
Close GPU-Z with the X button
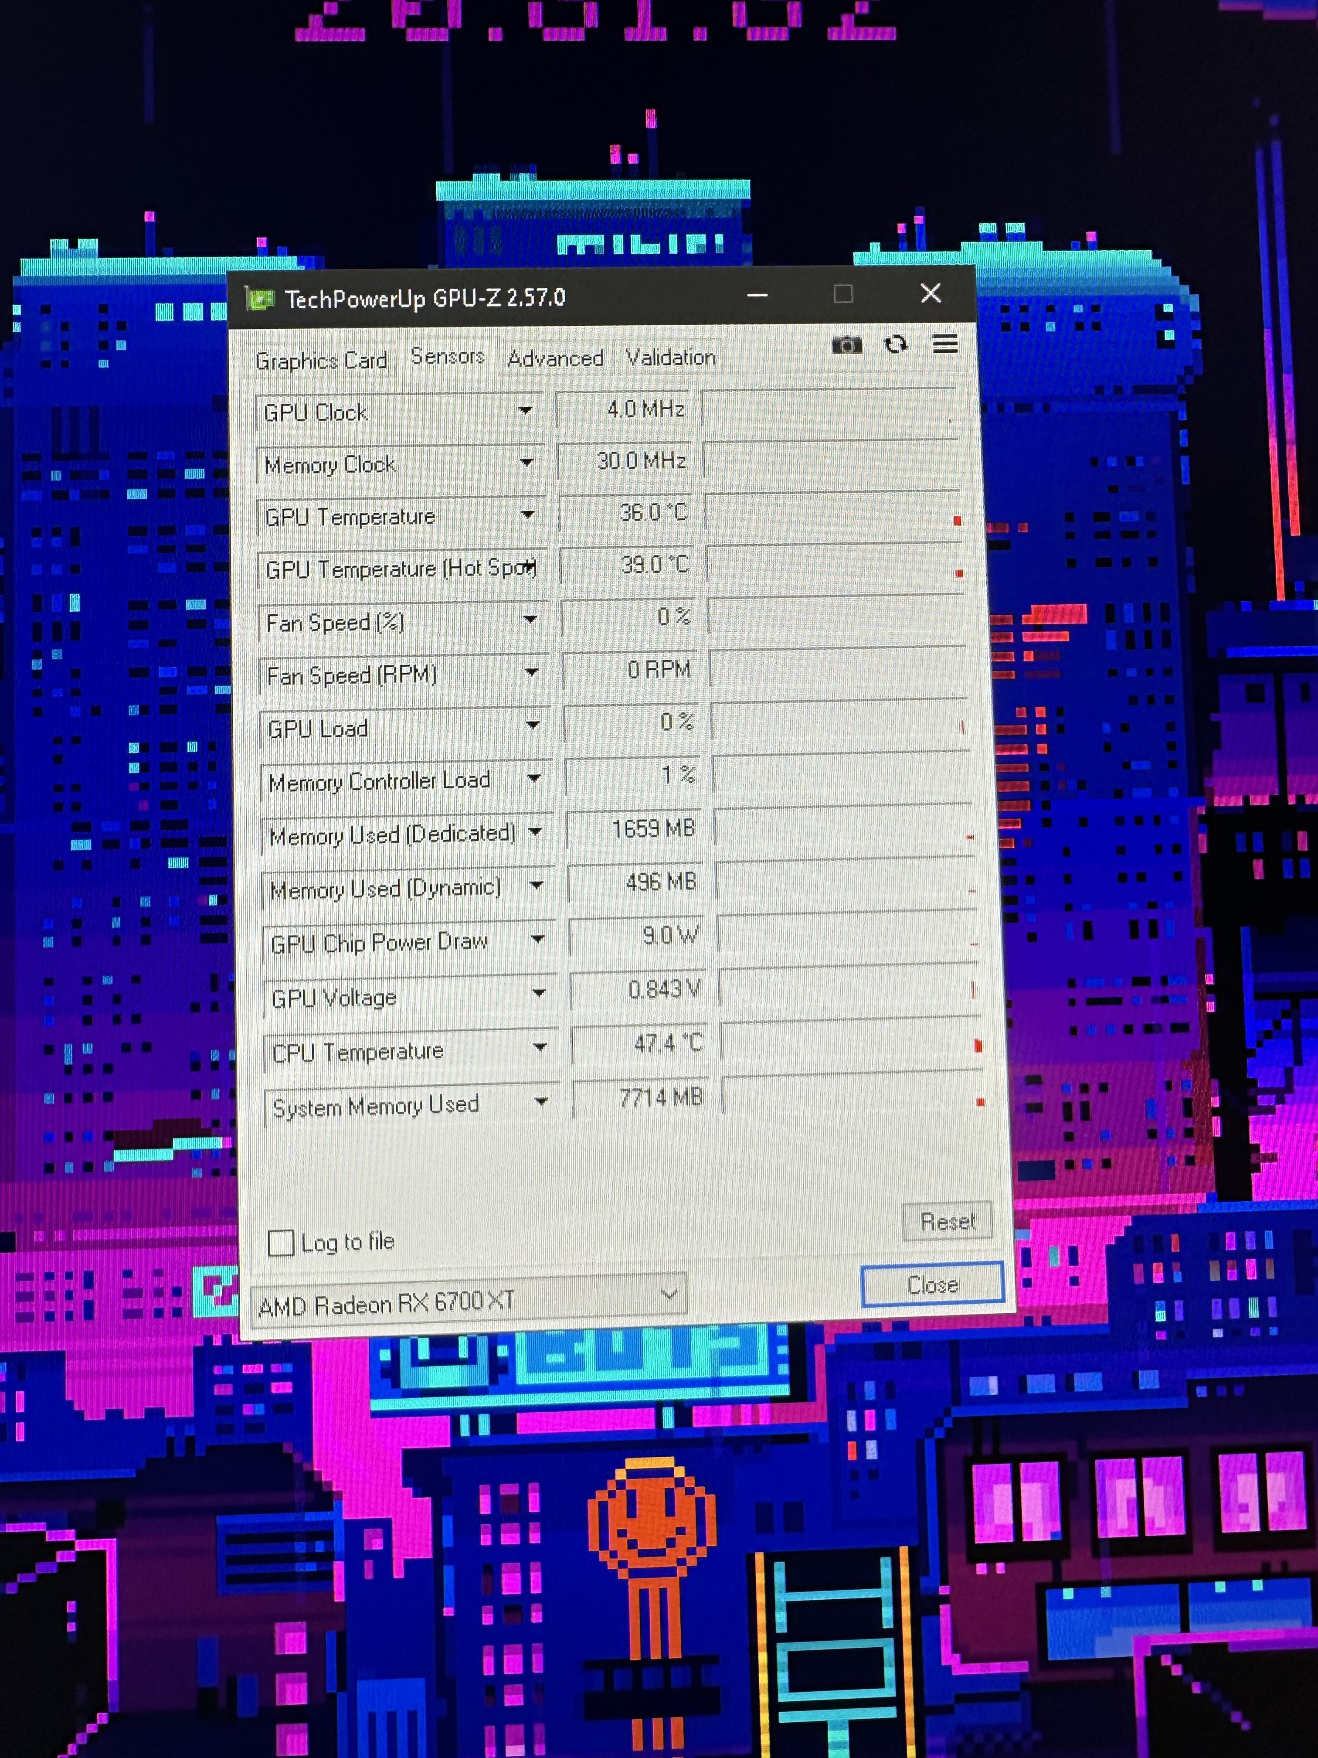pos(930,293)
